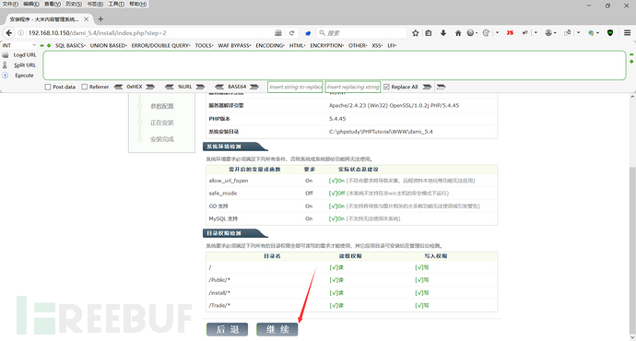Image resolution: width=636 pixels, height=341 pixels.
Task: Click the green shield extension icon
Action: (x=610, y=33)
